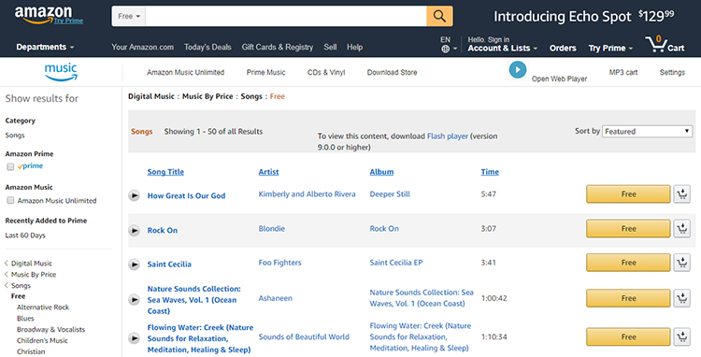The image size is (701, 357).
Task: Click Introducing Echo Spot banner
Action: (x=584, y=17)
